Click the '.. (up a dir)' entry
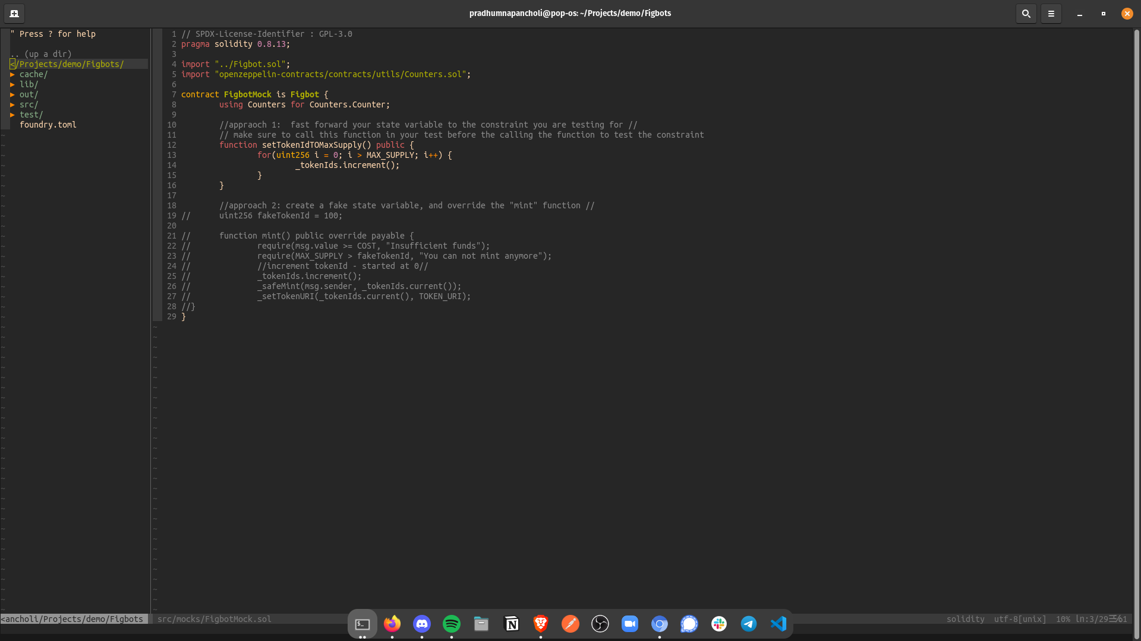The width and height of the screenshot is (1141, 641). (x=41, y=54)
